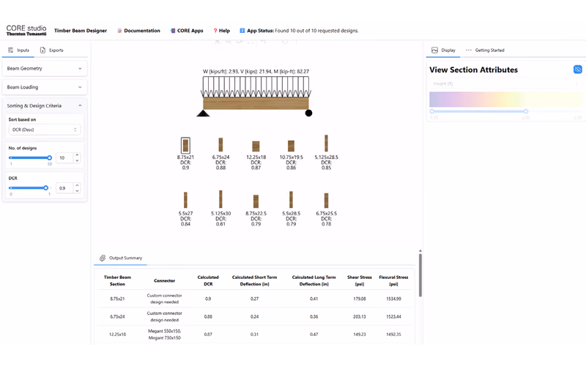Select the Output Summary tab

coord(121,258)
